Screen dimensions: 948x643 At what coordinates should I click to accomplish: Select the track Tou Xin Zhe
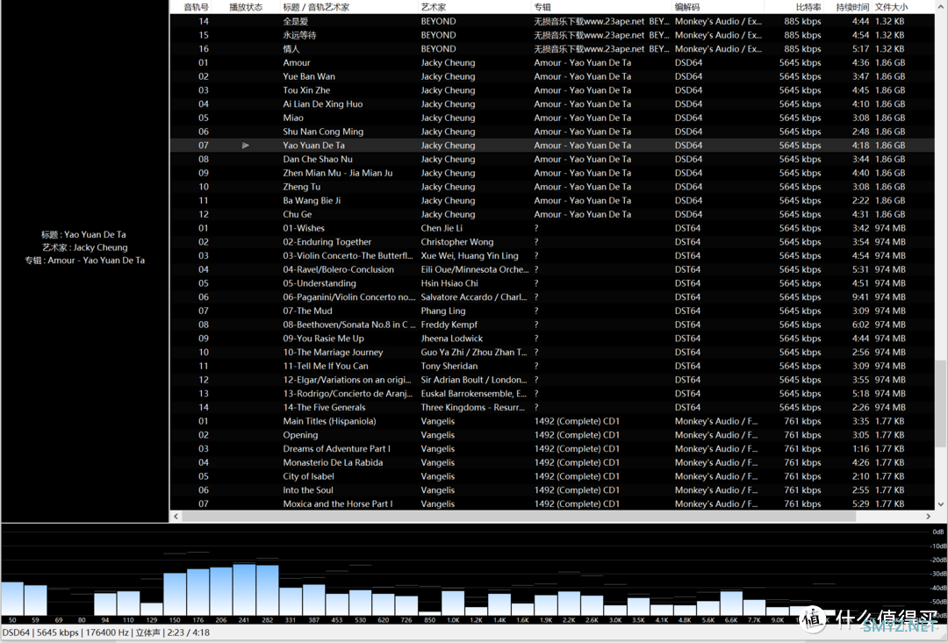point(306,90)
